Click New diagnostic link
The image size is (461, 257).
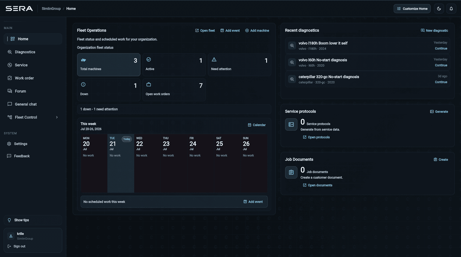click(434, 31)
